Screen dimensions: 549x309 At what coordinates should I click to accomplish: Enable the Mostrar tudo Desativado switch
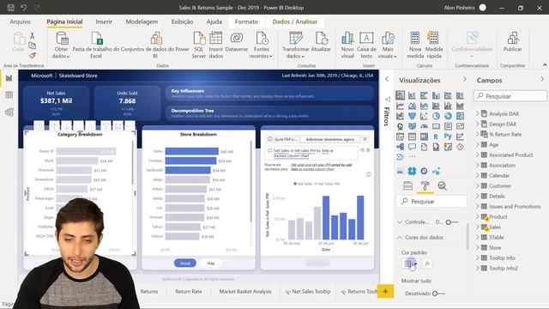click(x=438, y=294)
